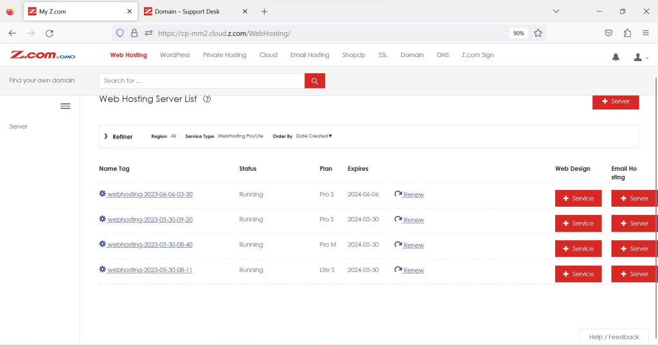The width and height of the screenshot is (658, 346).
Task: Open the browser extensions icon
Action: coord(627,33)
